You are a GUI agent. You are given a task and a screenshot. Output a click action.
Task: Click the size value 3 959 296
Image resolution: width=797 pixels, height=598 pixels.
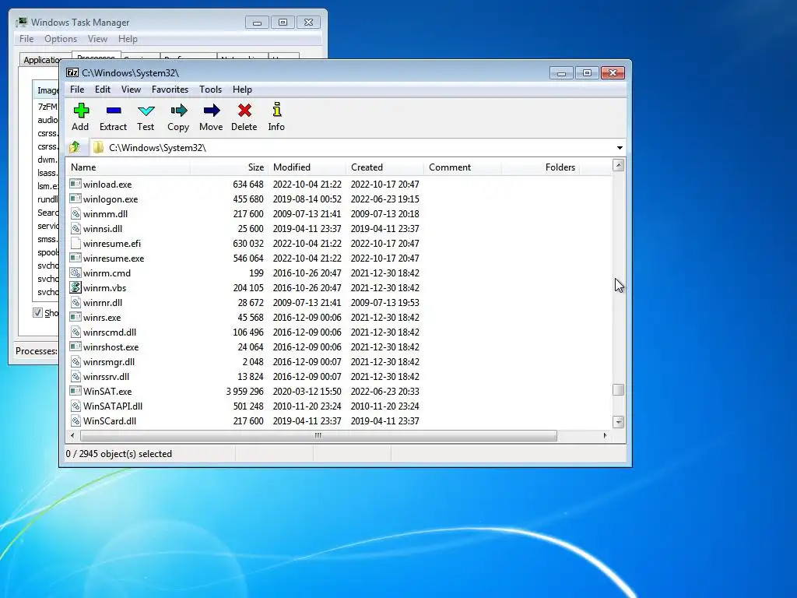tap(245, 391)
